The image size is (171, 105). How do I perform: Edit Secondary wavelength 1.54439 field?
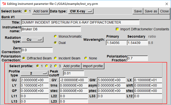coord(137,43)
